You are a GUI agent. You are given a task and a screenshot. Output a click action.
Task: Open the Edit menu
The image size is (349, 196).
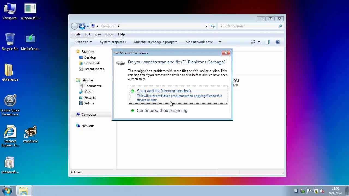click(x=88, y=34)
